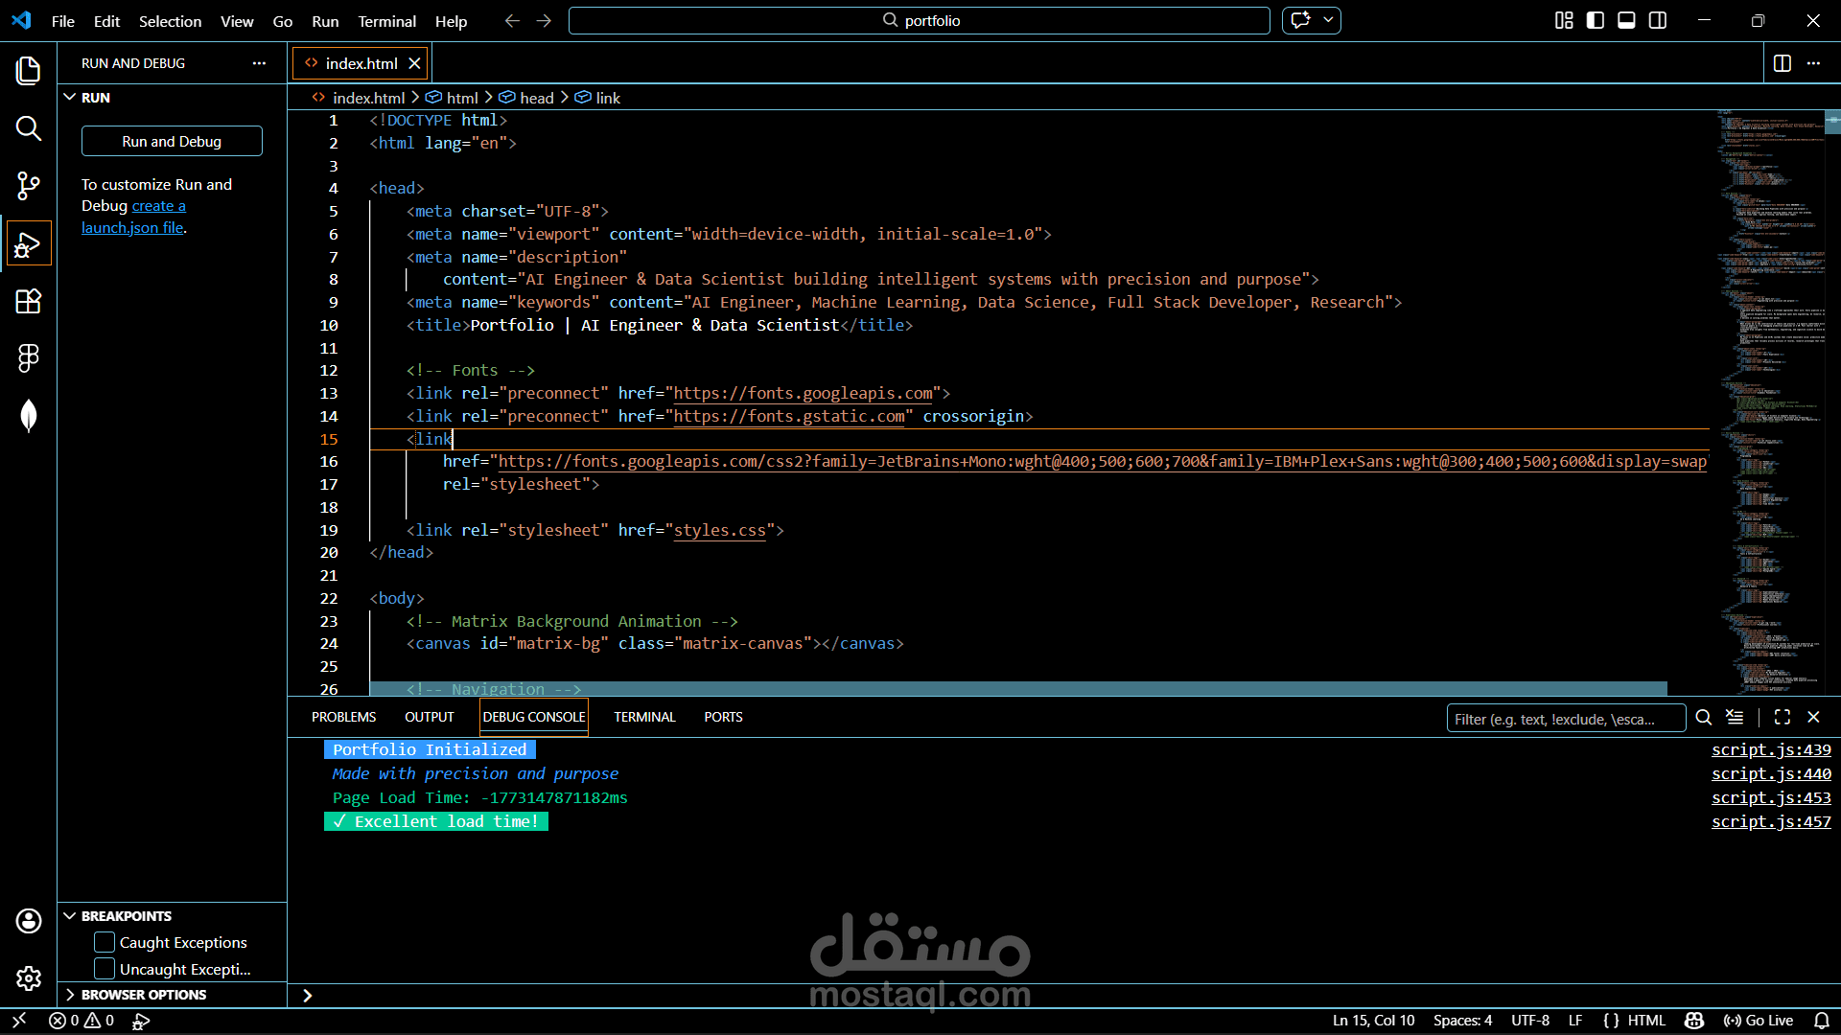Open the Terminal menu
Image resolution: width=1841 pixels, height=1035 pixels.
tap(386, 21)
